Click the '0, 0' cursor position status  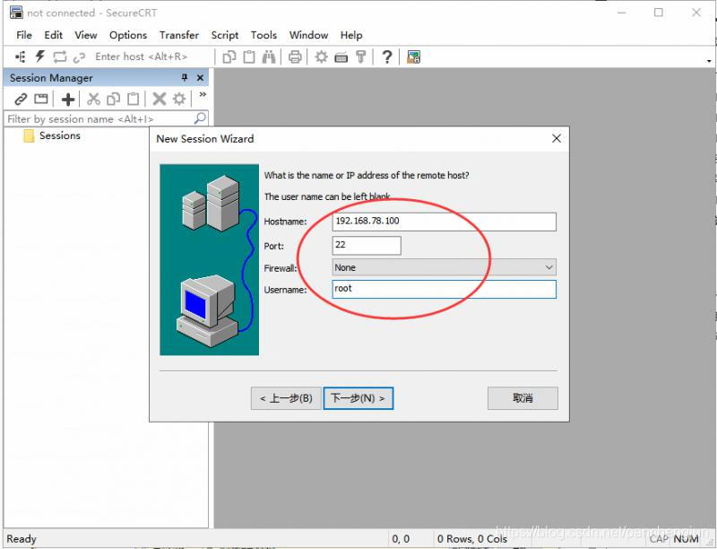(x=401, y=539)
